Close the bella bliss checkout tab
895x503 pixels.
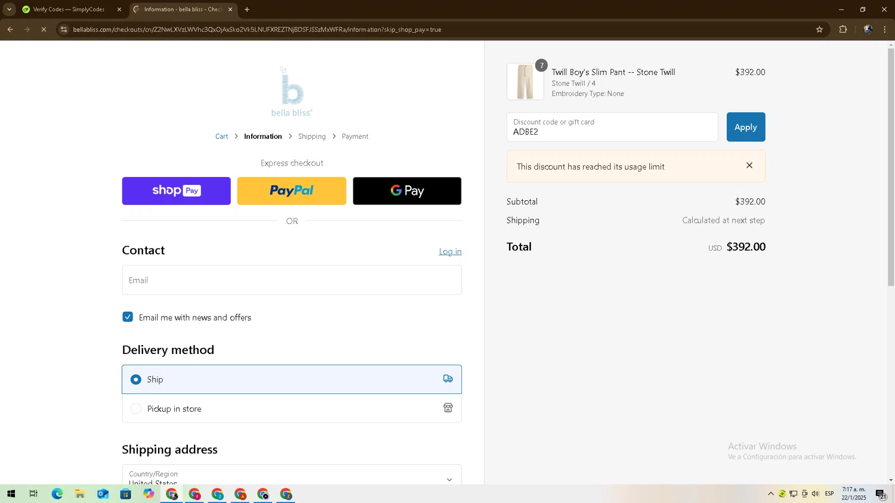pyautogui.click(x=230, y=10)
